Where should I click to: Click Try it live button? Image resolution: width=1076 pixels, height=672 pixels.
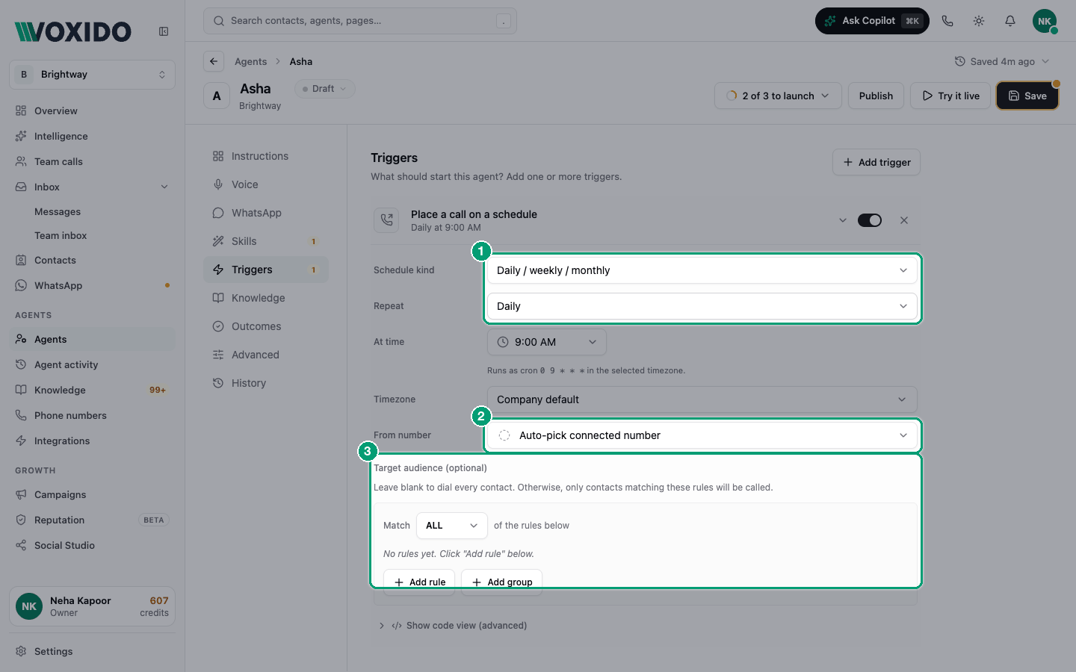tap(950, 96)
